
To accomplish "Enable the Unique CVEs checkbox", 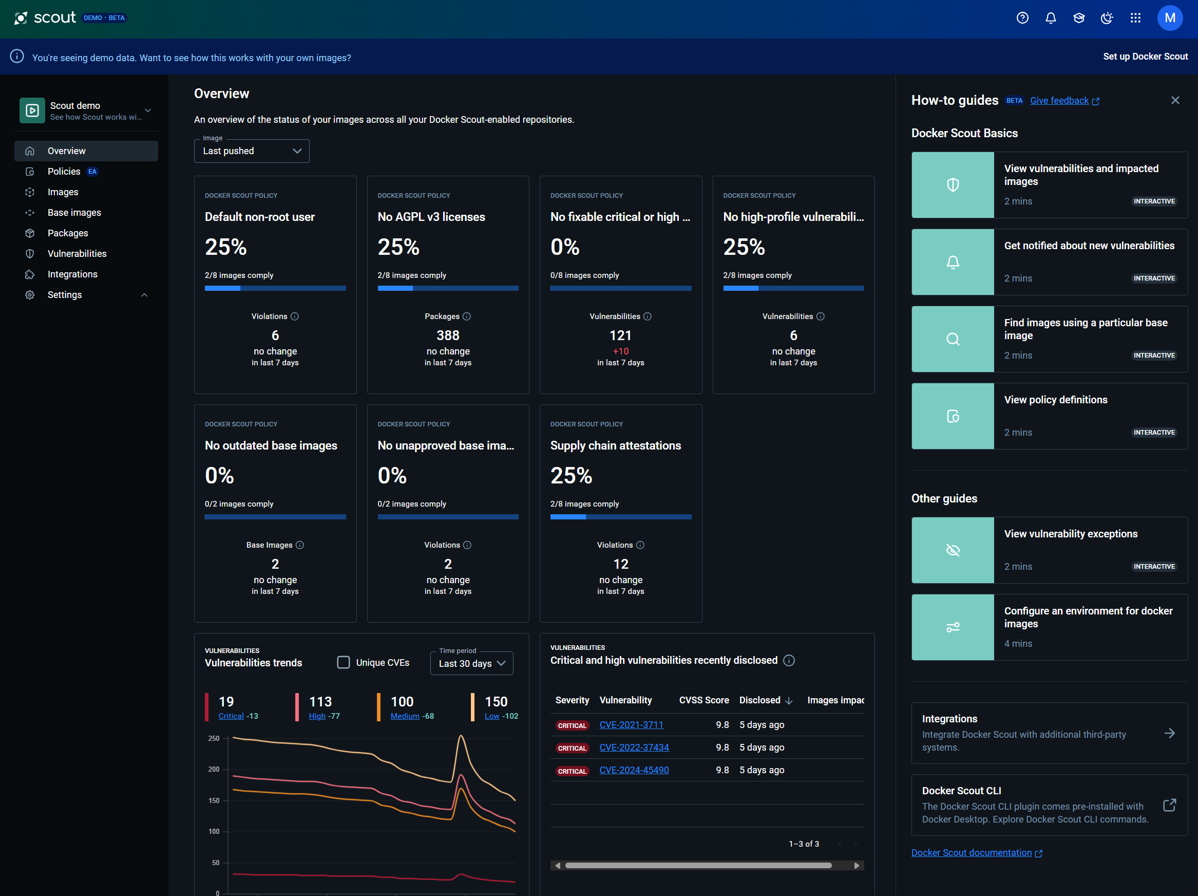I will click(x=344, y=663).
